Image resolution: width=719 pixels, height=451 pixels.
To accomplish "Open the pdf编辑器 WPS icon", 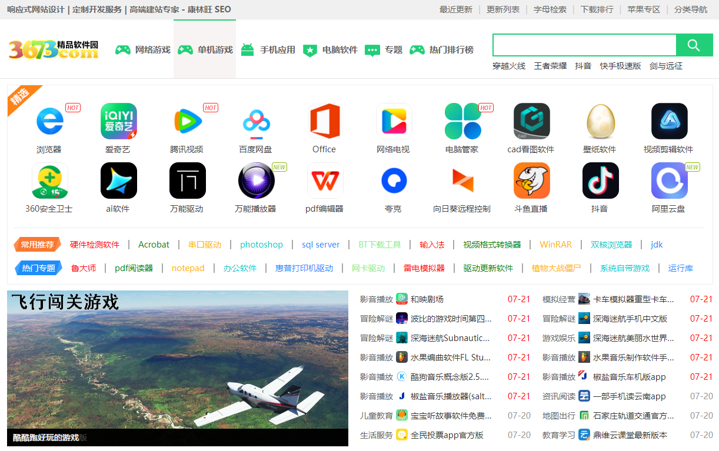I will tap(325, 181).
